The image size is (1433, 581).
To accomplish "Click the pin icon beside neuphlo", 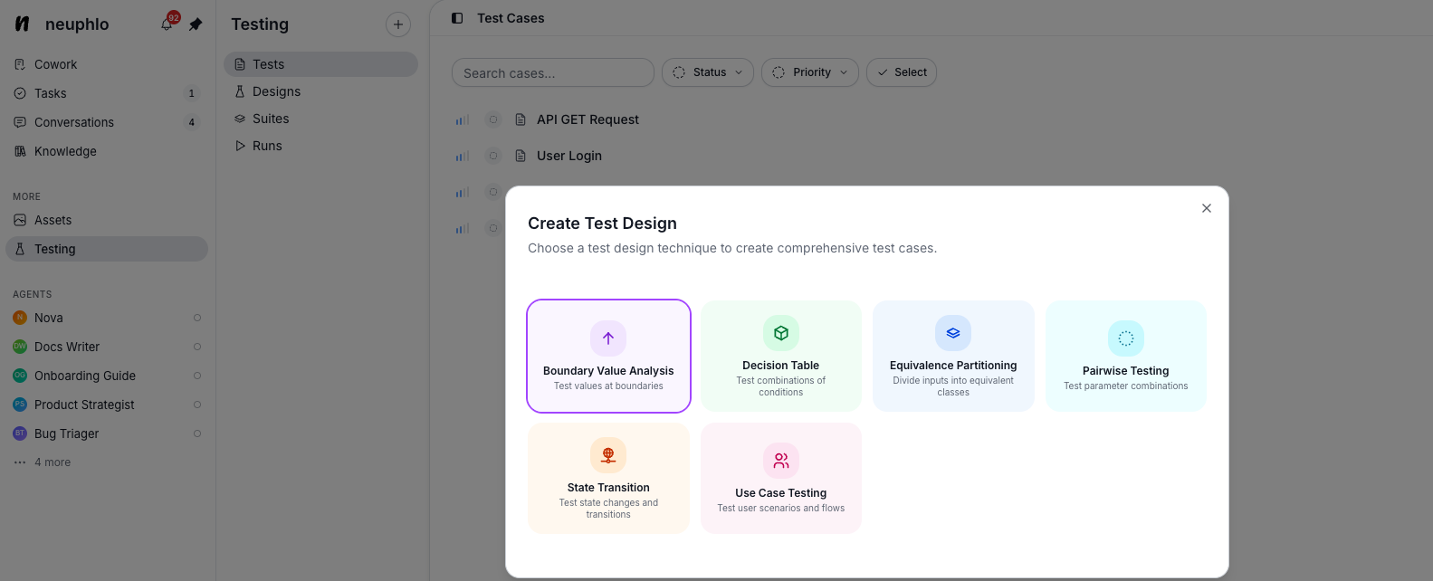I will pyautogui.click(x=196, y=24).
